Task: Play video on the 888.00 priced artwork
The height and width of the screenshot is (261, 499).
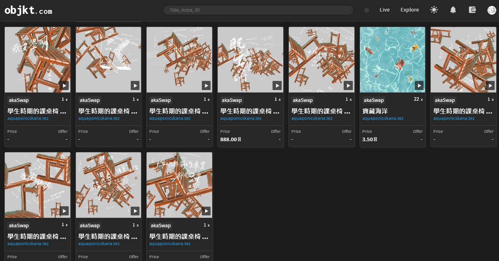Action: pyautogui.click(x=277, y=85)
